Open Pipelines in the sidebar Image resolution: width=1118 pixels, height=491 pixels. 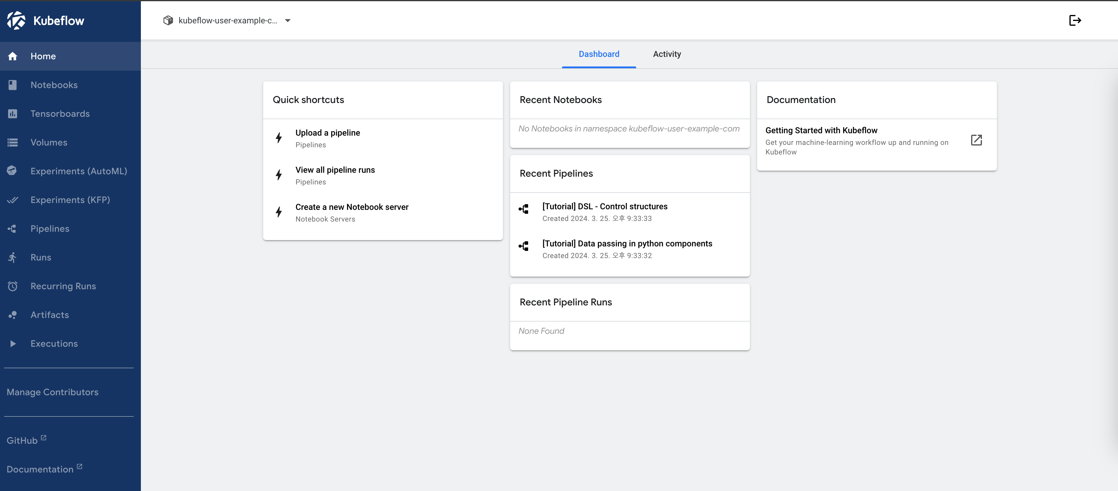(x=70, y=228)
